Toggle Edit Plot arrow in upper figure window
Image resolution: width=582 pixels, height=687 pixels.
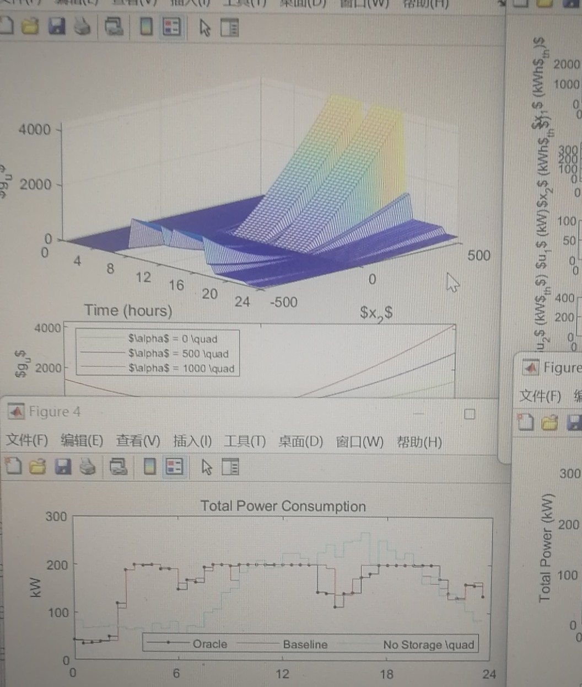[x=205, y=28]
